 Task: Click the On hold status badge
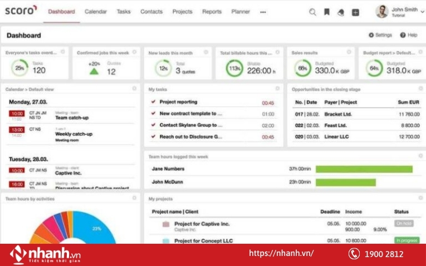click(x=404, y=223)
